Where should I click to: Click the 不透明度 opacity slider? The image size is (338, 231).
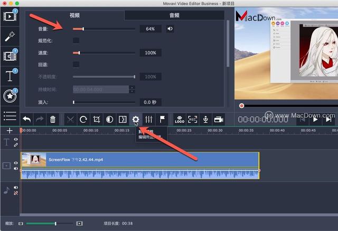pos(104,77)
